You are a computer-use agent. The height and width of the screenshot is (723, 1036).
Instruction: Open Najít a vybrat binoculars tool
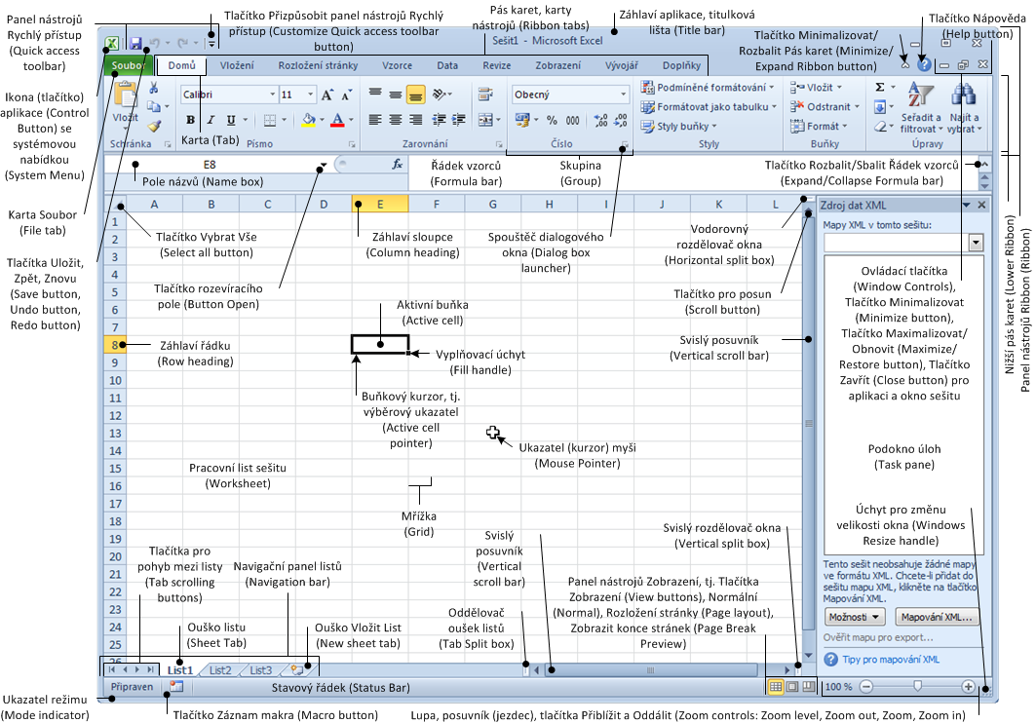tap(964, 107)
